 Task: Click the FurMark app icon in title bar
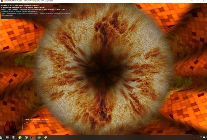point(2,1)
